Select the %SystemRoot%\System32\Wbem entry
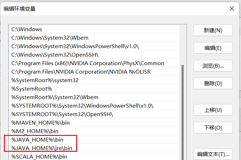241x160 pixels. point(94,97)
